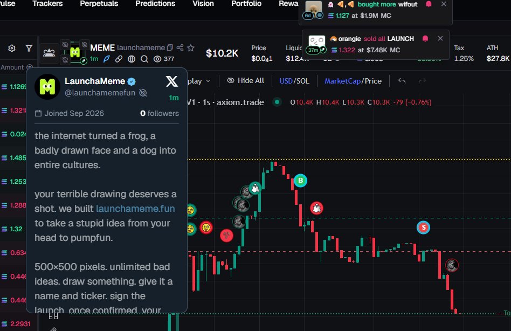The width and height of the screenshot is (511, 331).
Task: Click the green ghost marker on chart
Action: [255, 188]
